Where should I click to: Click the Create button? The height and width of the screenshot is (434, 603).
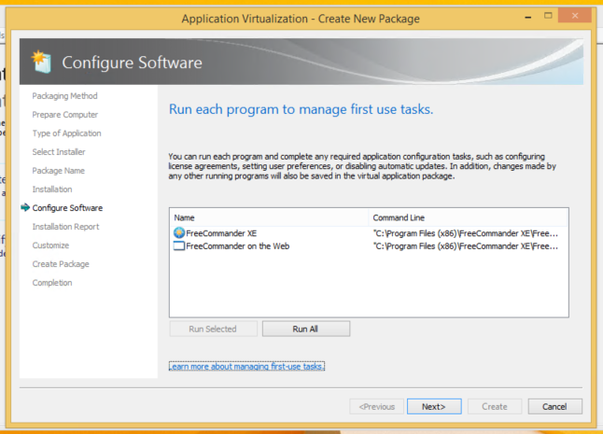pyautogui.click(x=494, y=406)
